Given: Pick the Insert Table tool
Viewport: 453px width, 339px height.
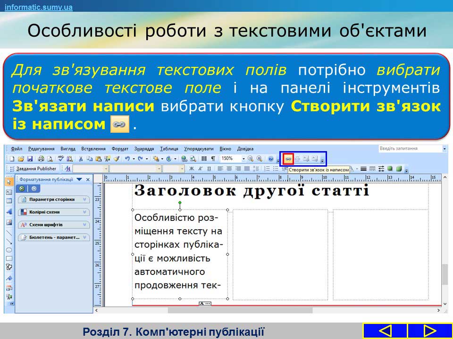Looking at the screenshot, I should pyautogui.click(x=9, y=201).
